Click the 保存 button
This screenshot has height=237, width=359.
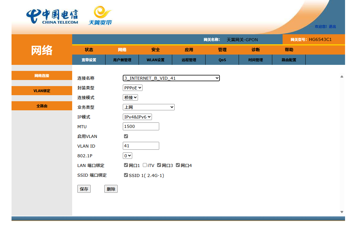point(84,189)
